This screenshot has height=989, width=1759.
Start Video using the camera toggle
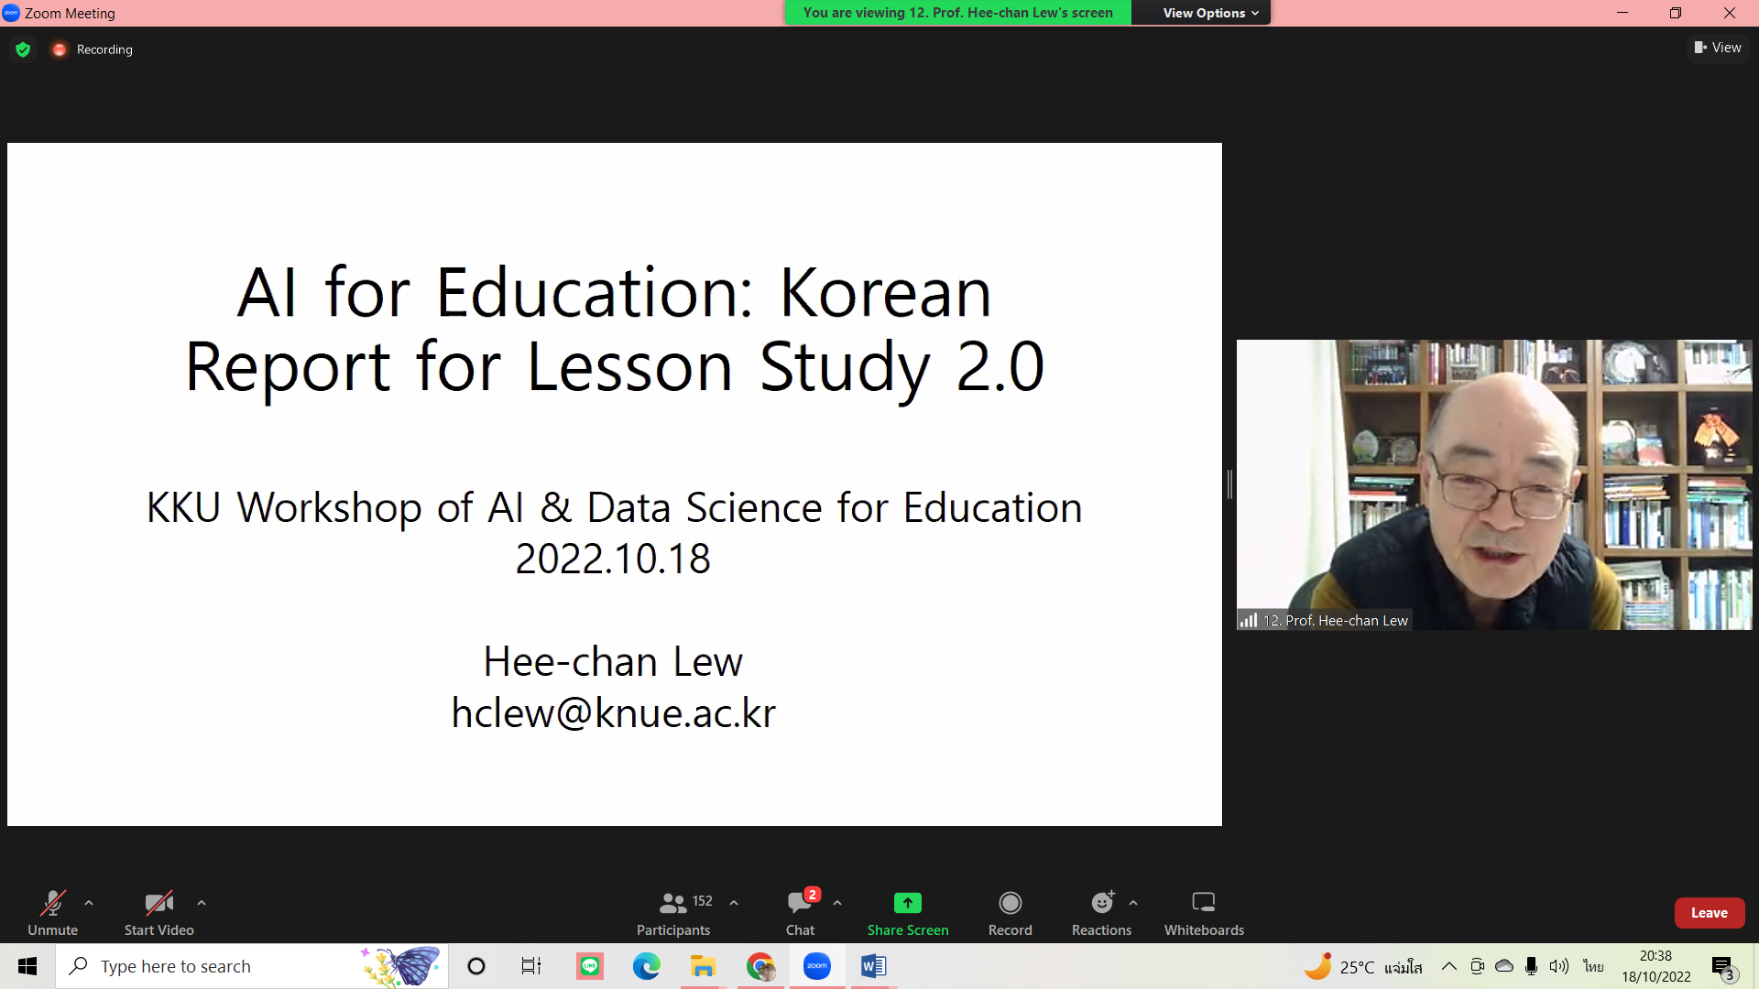click(158, 912)
